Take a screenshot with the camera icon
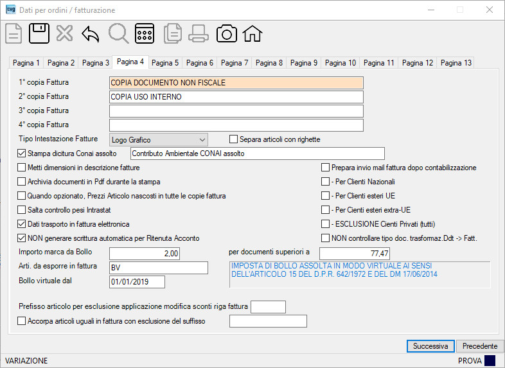 pos(227,33)
